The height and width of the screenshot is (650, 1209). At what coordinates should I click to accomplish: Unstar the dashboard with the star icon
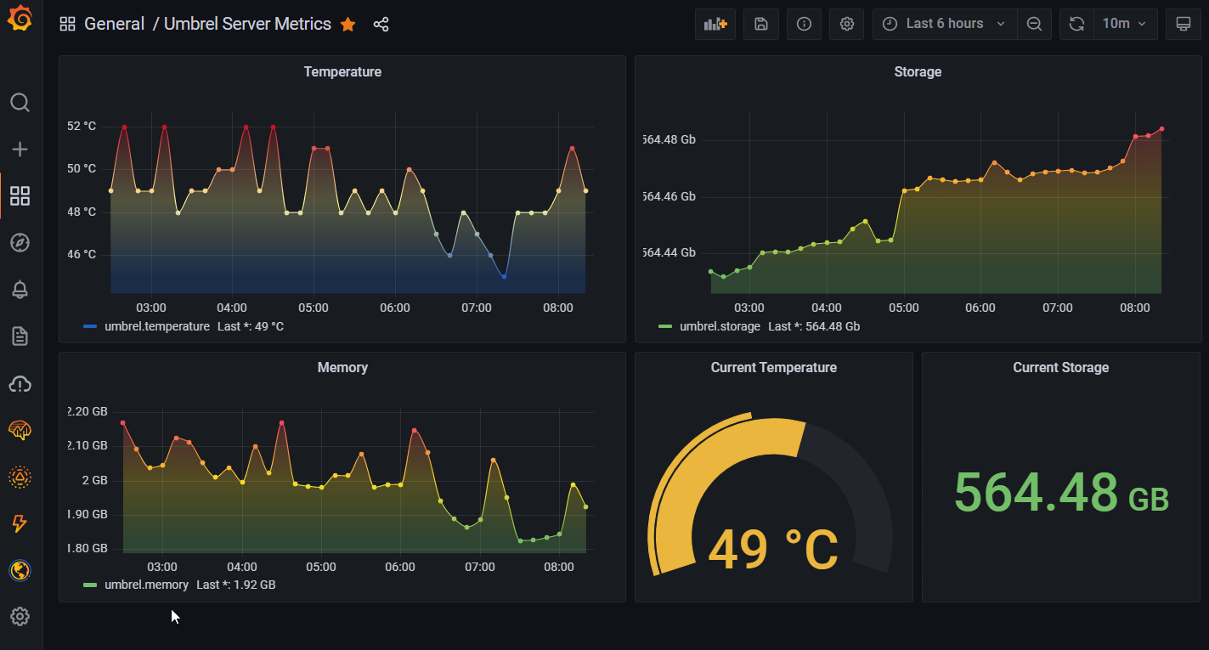347,25
